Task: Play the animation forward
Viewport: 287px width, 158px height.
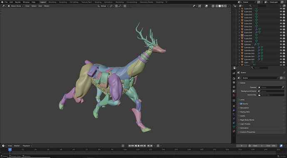Action: [x=139, y=146]
